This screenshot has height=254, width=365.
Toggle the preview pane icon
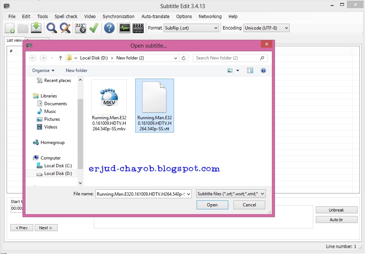pos(250,71)
